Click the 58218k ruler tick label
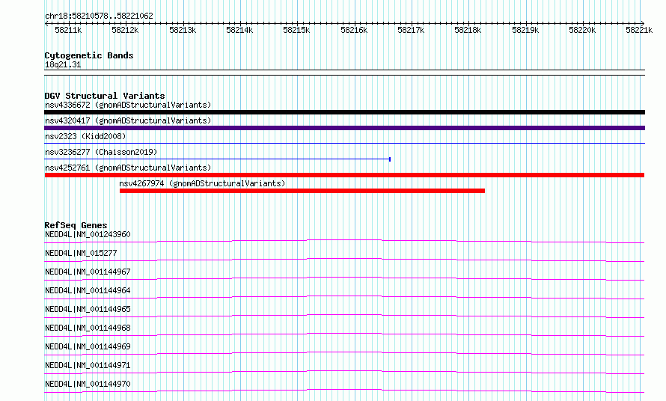The width and height of the screenshot is (666, 401). (468, 30)
